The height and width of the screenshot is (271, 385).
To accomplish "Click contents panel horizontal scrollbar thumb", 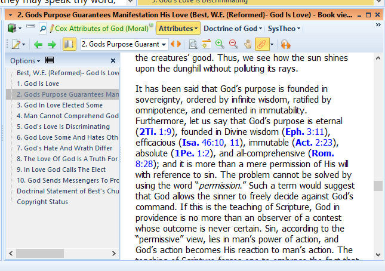I will (40, 253).
